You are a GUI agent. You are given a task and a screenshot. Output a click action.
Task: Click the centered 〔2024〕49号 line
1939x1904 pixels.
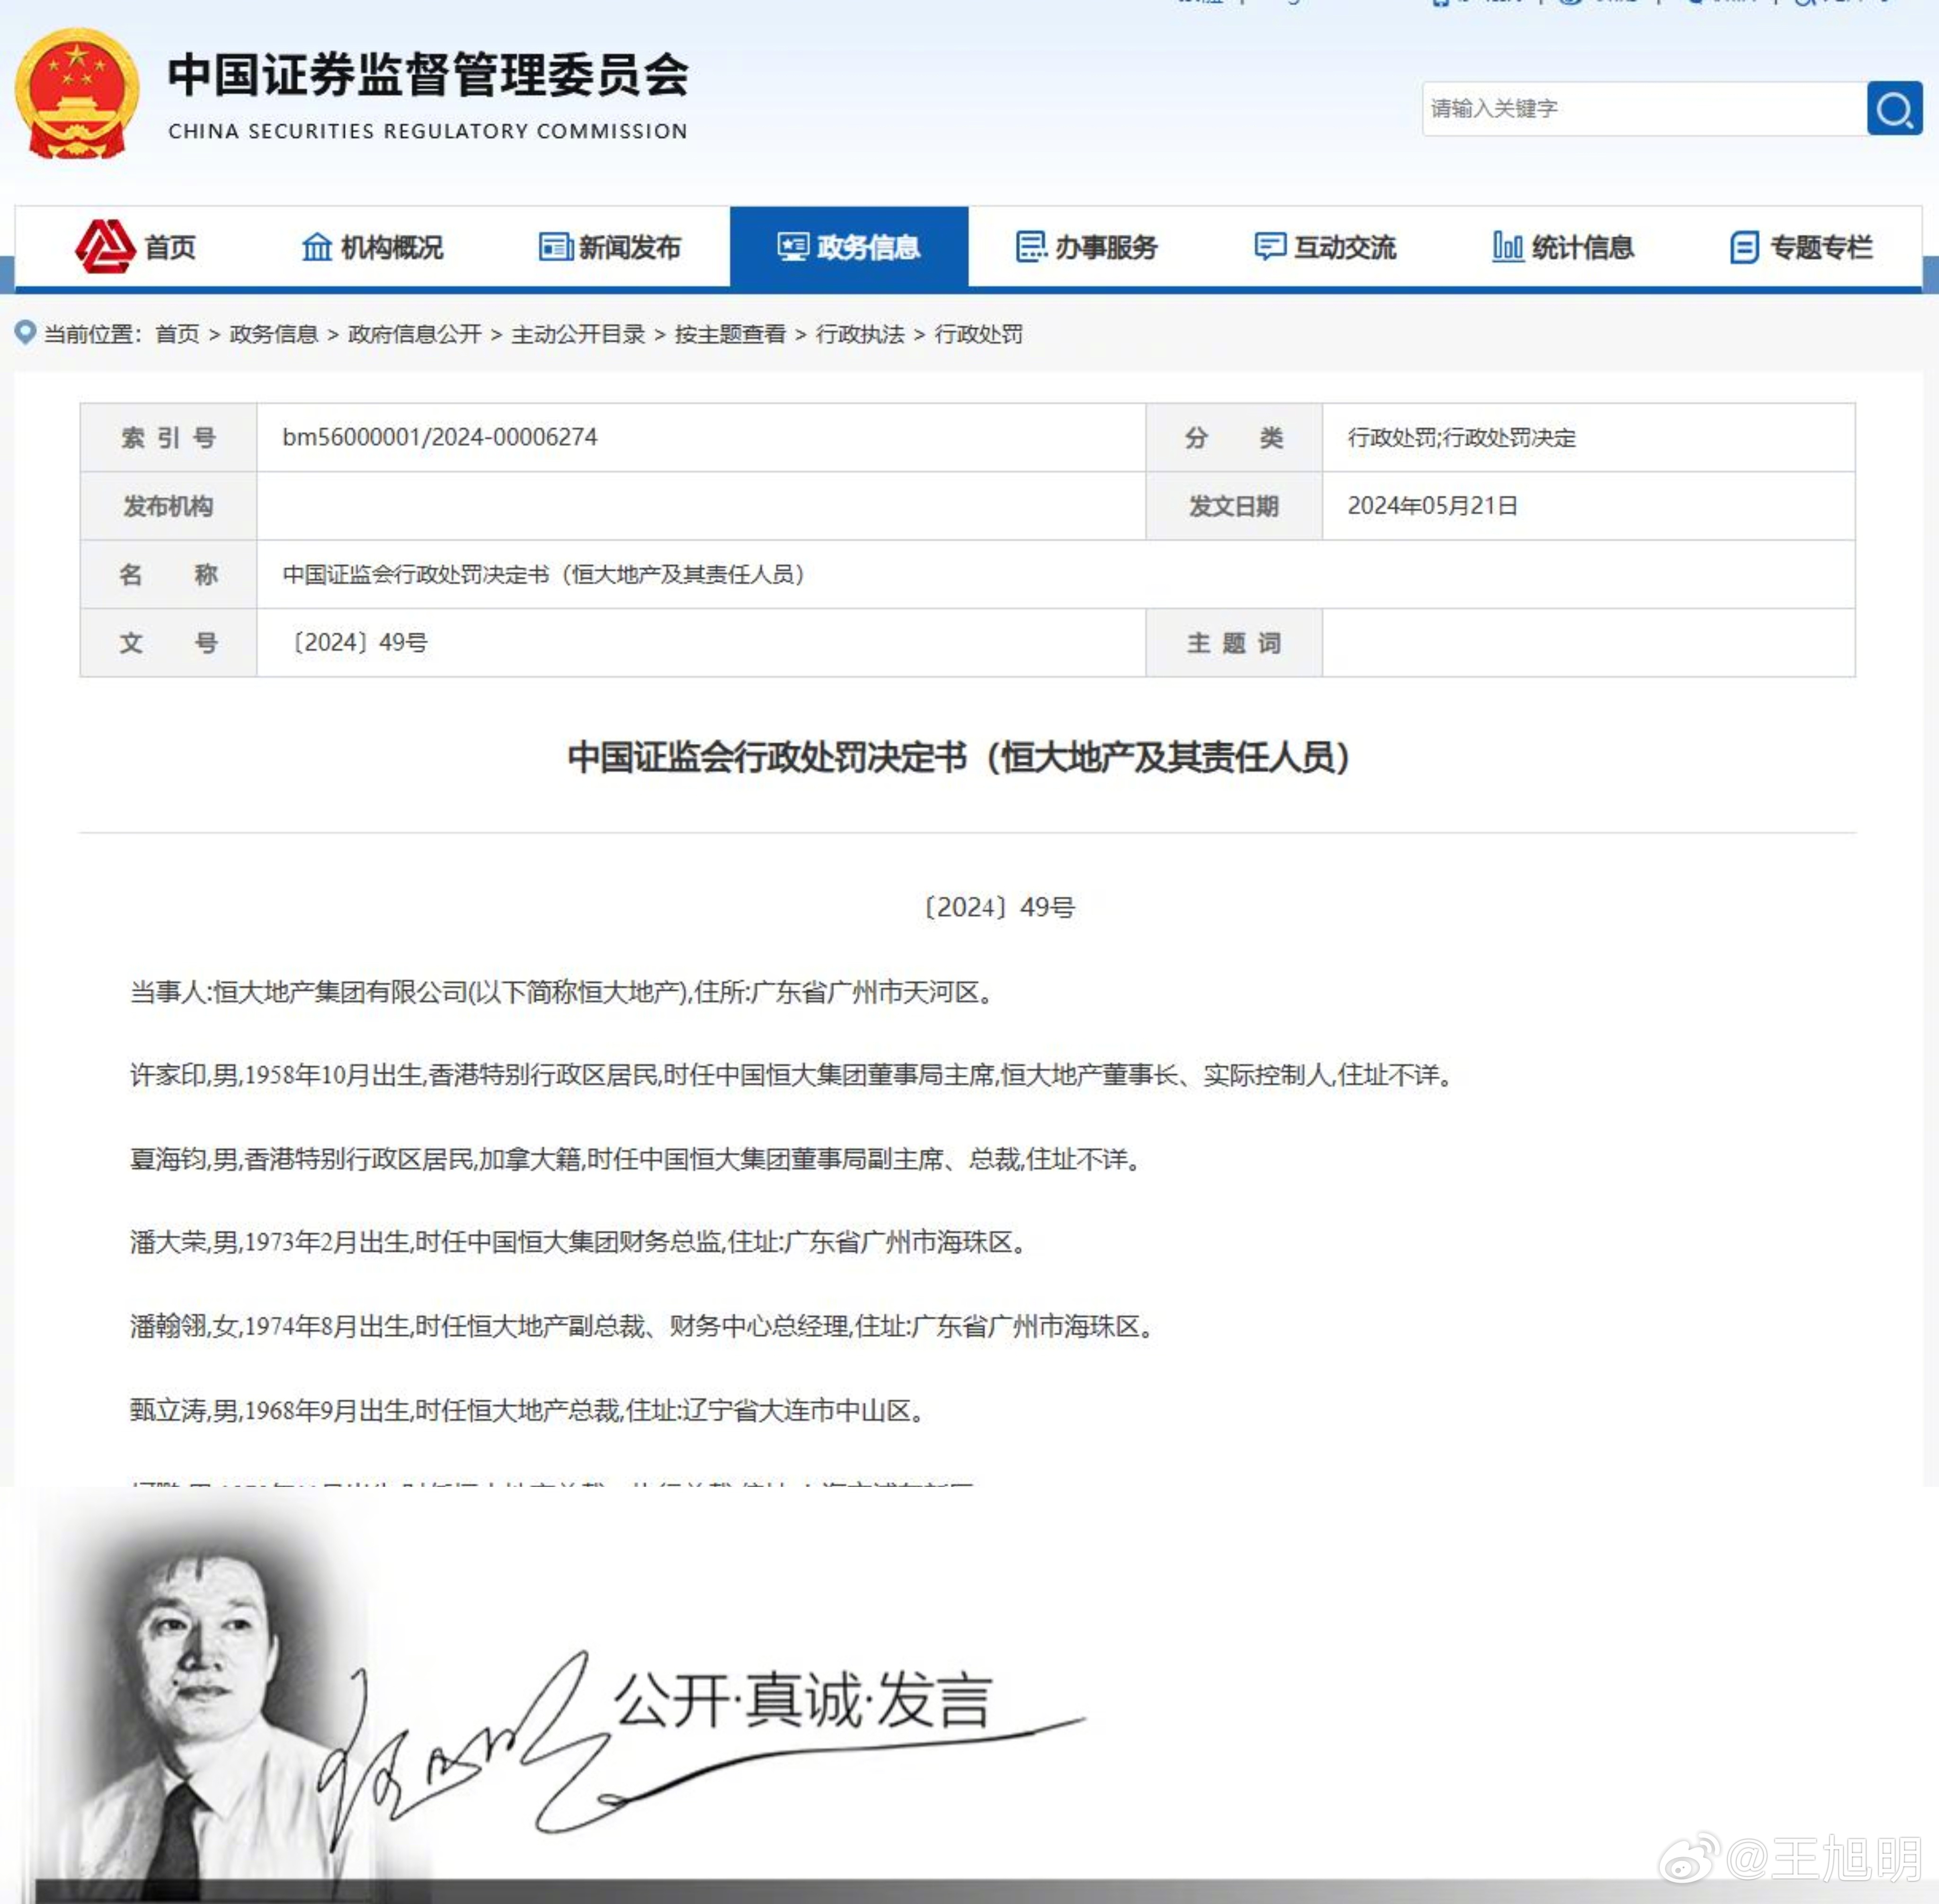(x=997, y=907)
